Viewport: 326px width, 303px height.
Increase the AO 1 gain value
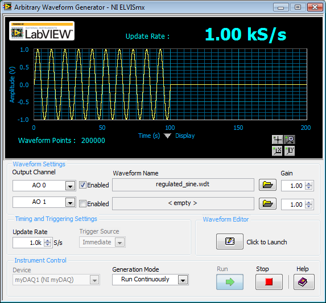(309, 202)
